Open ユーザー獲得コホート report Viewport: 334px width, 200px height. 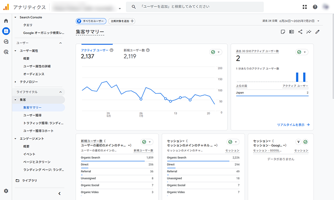coord(38,131)
